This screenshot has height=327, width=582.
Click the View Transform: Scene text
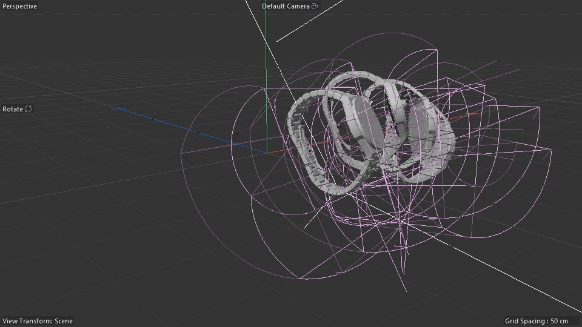(x=38, y=321)
